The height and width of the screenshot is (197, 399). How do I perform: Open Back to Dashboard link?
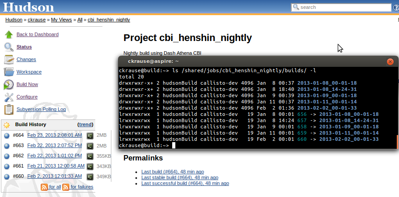(38, 34)
